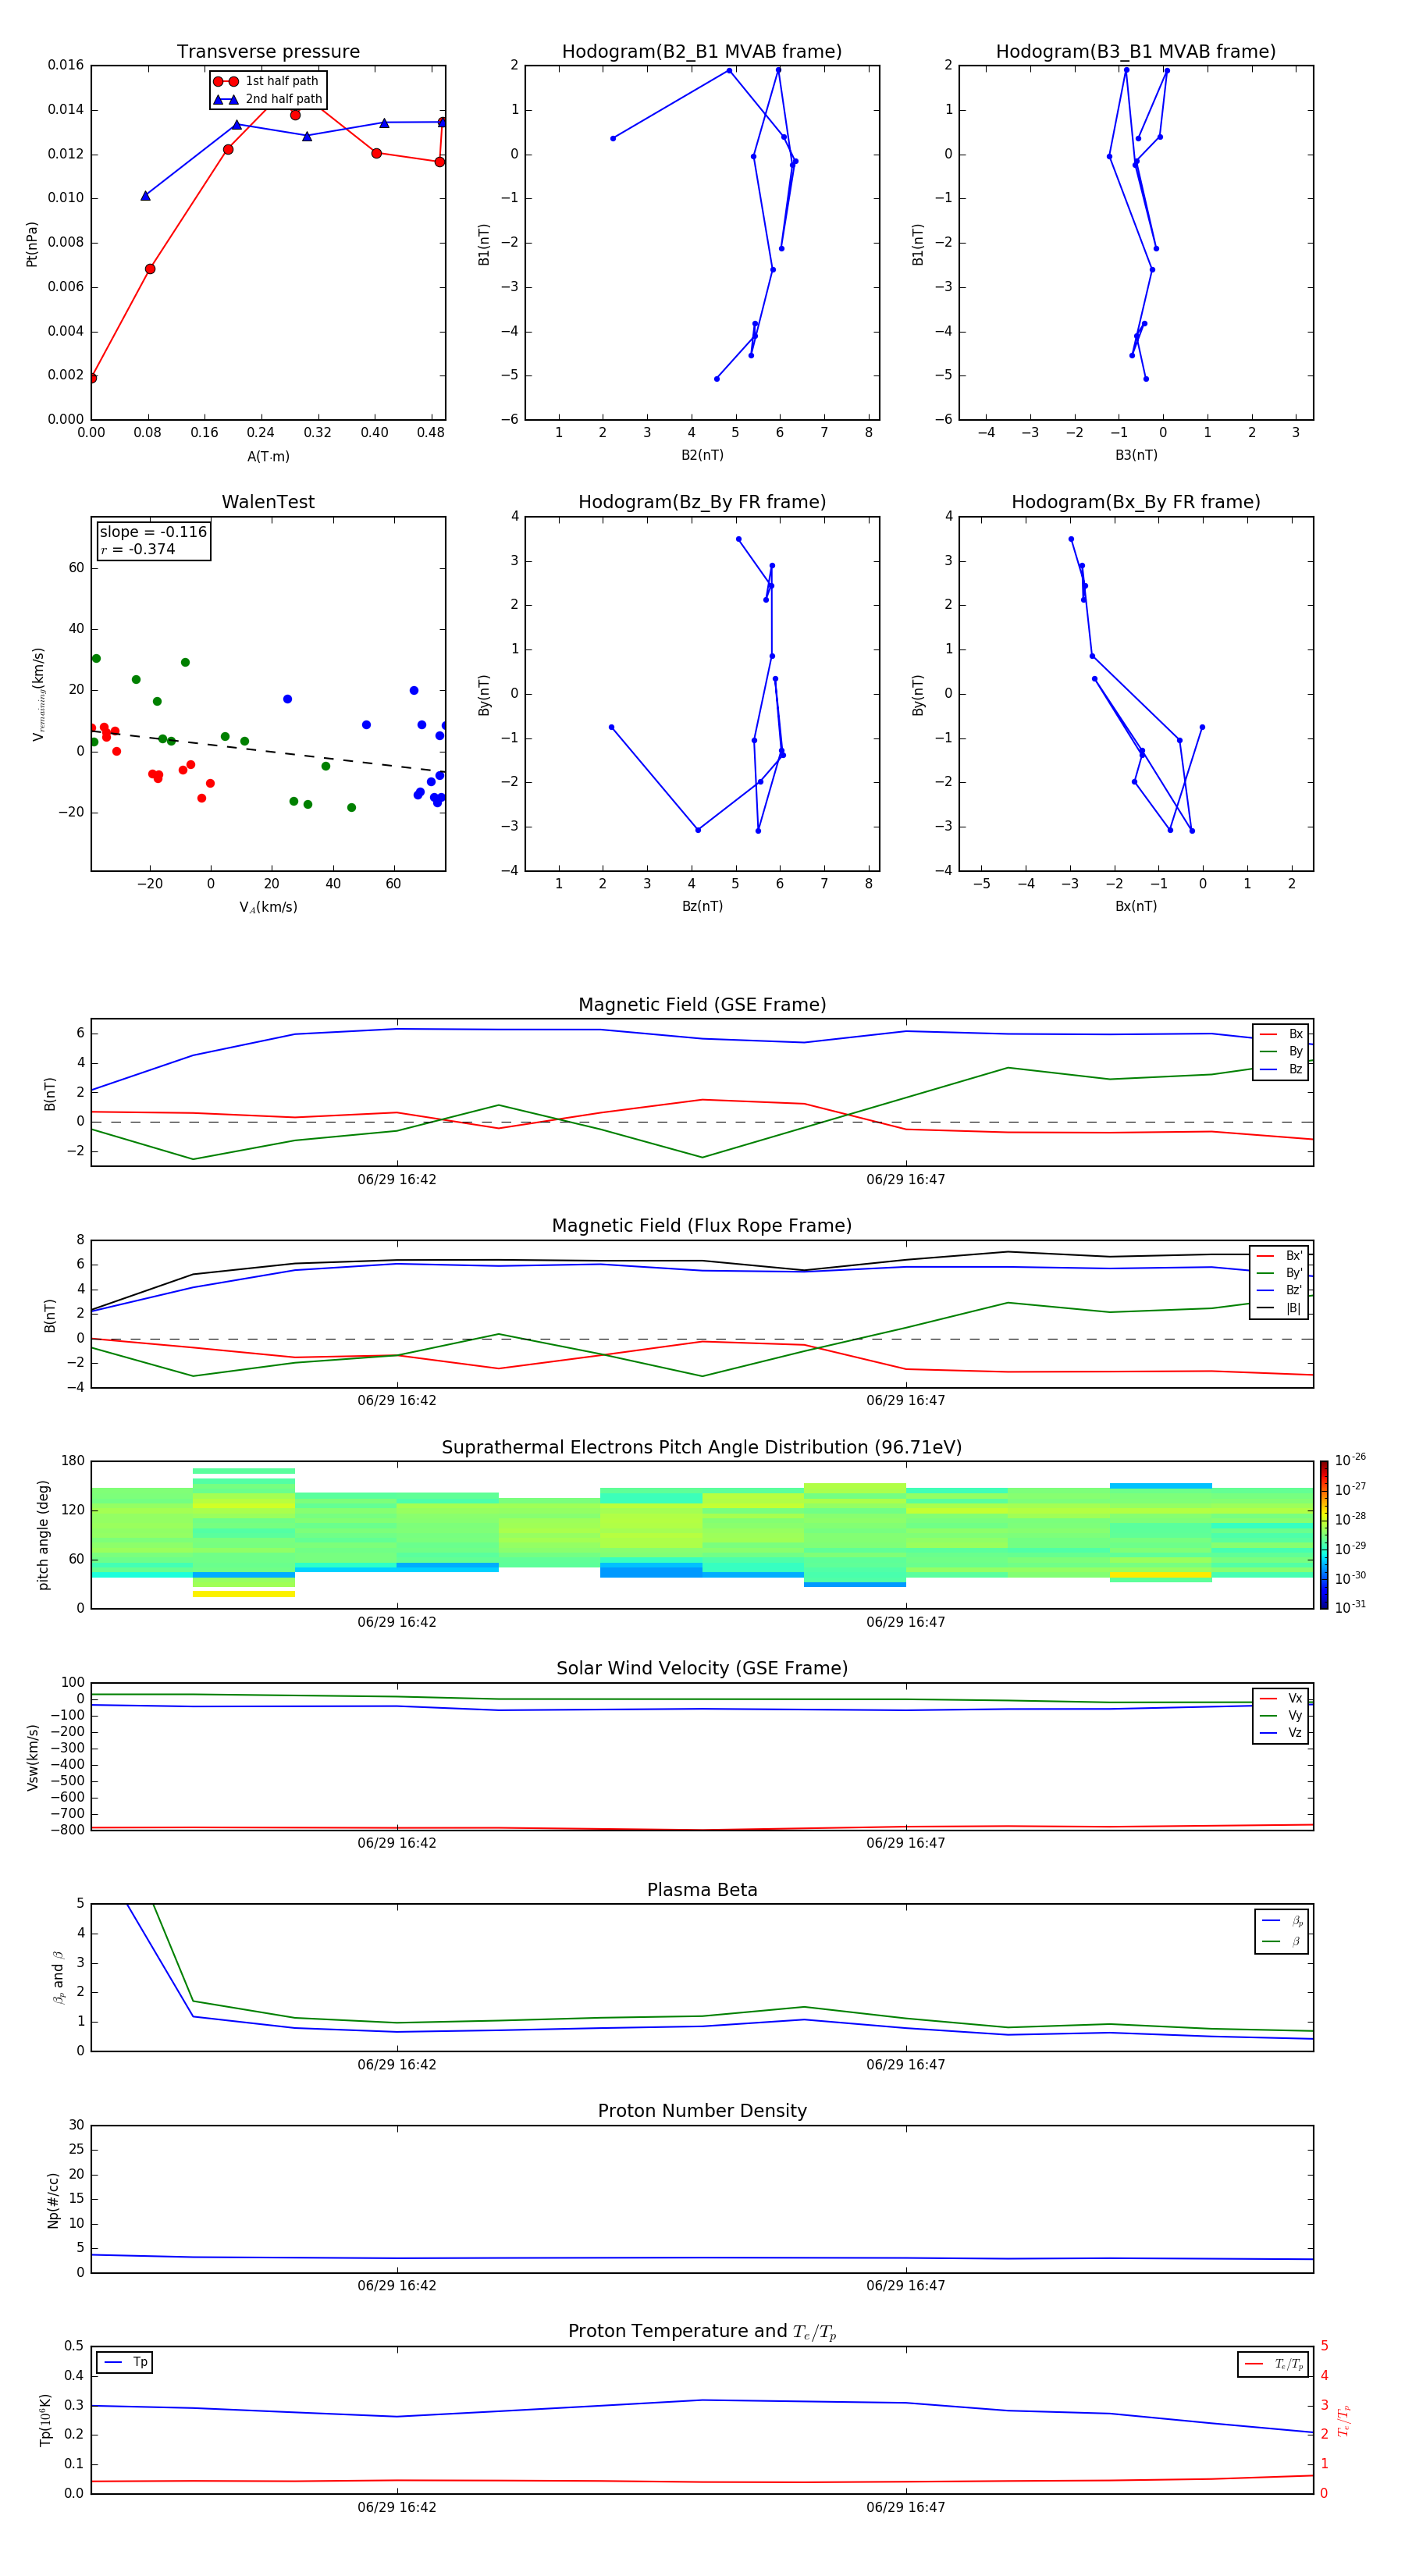Click the pitch angle colorbar
The image size is (1405, 2576).
point(1324,1535)
